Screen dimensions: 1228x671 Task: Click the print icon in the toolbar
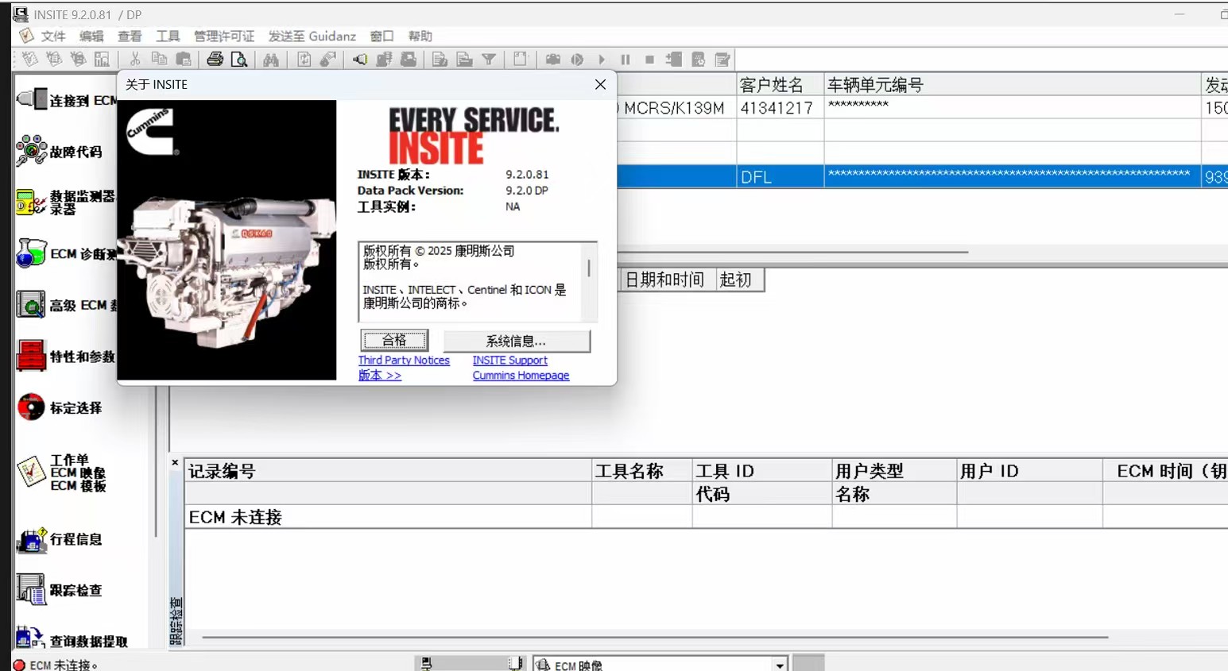pyautogui.click(x=215, y=59)
